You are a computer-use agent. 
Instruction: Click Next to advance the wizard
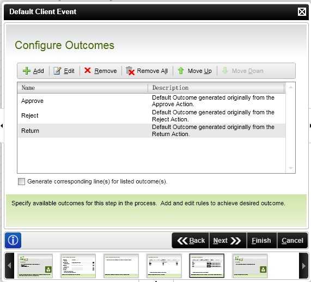click(228, 241)
